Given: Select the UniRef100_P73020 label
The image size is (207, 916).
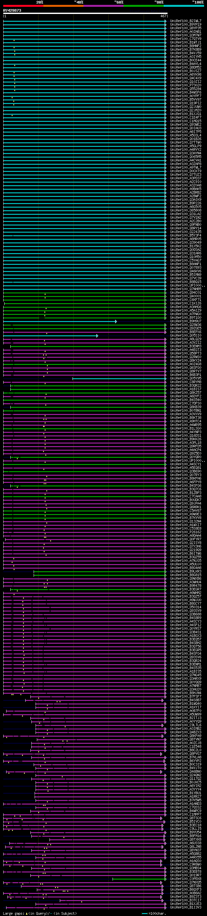Looking at the screenshot, I should click(x=186, y=85).
